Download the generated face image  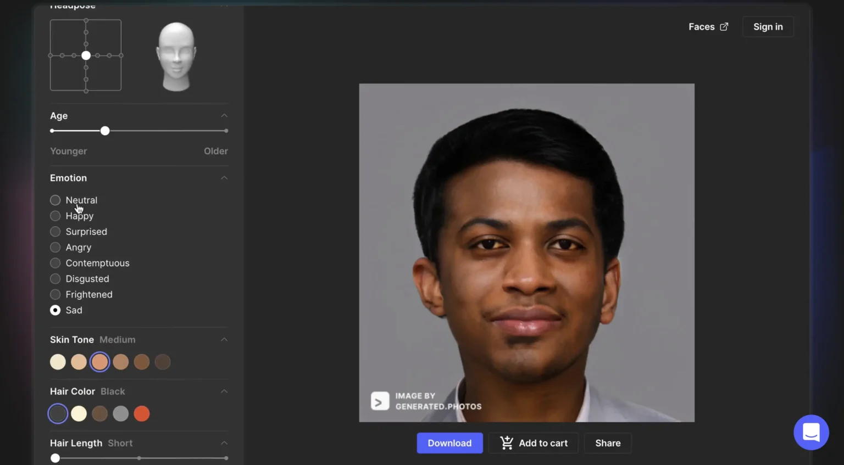click(449, 443)
